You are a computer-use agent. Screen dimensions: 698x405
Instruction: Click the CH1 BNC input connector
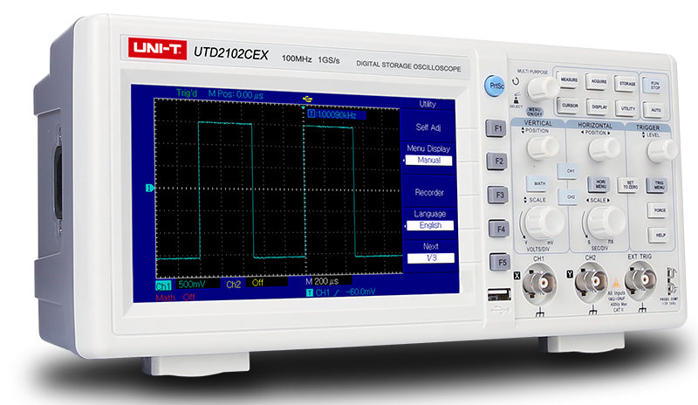(540, 283)
